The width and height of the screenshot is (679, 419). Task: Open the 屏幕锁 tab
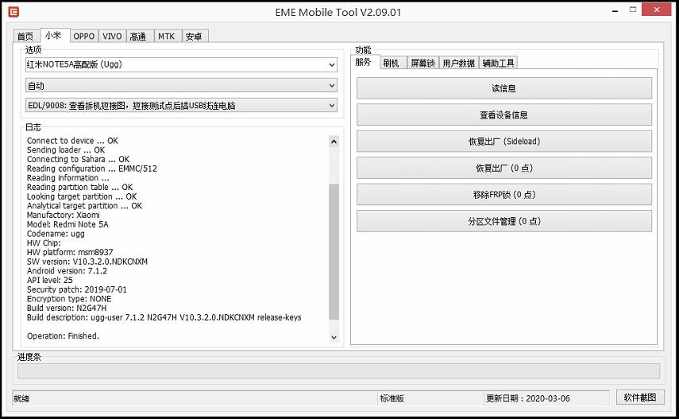tap(422, 64)
